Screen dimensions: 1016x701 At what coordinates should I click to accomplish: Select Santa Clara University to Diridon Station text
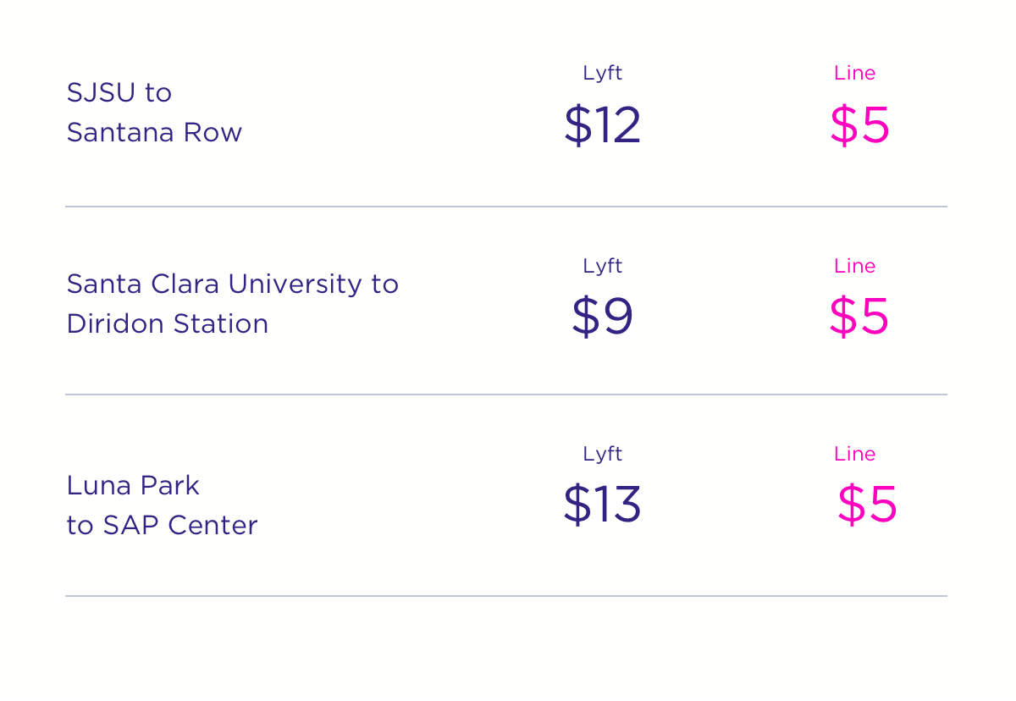(232, 303)
